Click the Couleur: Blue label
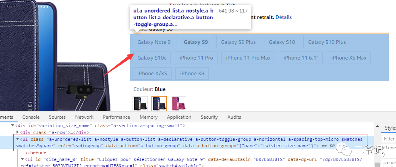 (149, 89)
